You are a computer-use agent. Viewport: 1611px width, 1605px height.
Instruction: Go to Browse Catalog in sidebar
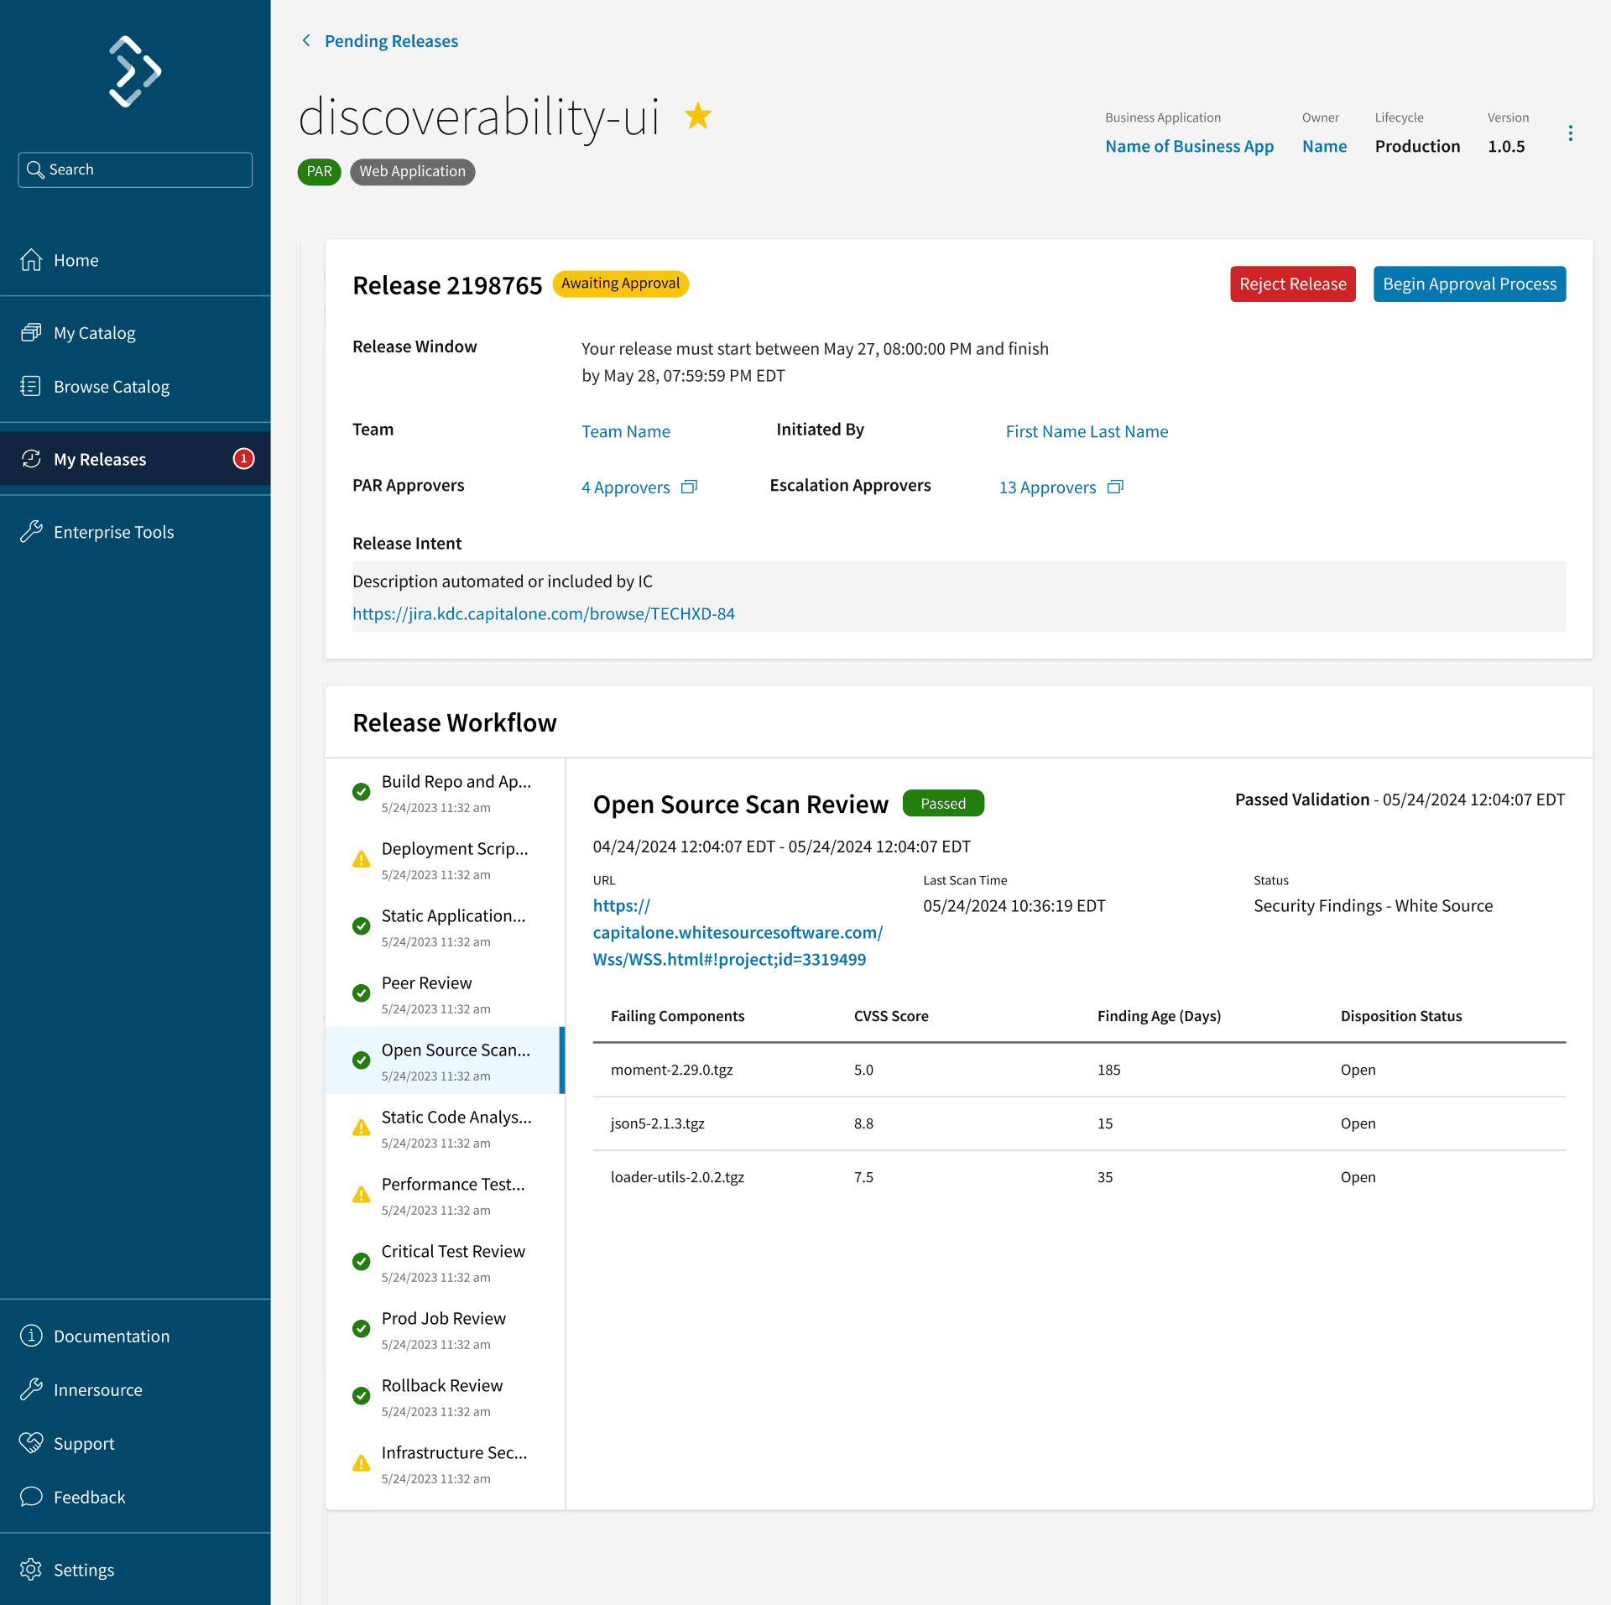[112, 386]
